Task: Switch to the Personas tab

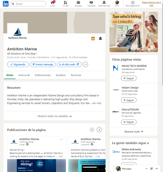Action: 76,75
